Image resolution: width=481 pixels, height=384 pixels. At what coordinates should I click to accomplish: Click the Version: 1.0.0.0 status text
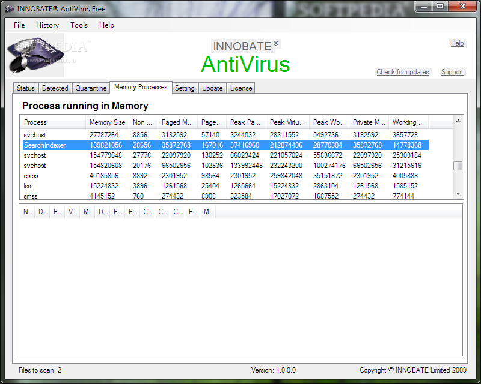(274, 370)
